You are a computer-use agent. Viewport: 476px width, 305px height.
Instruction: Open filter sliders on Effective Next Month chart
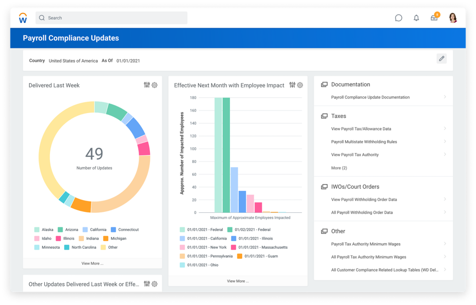click(292, 85)
